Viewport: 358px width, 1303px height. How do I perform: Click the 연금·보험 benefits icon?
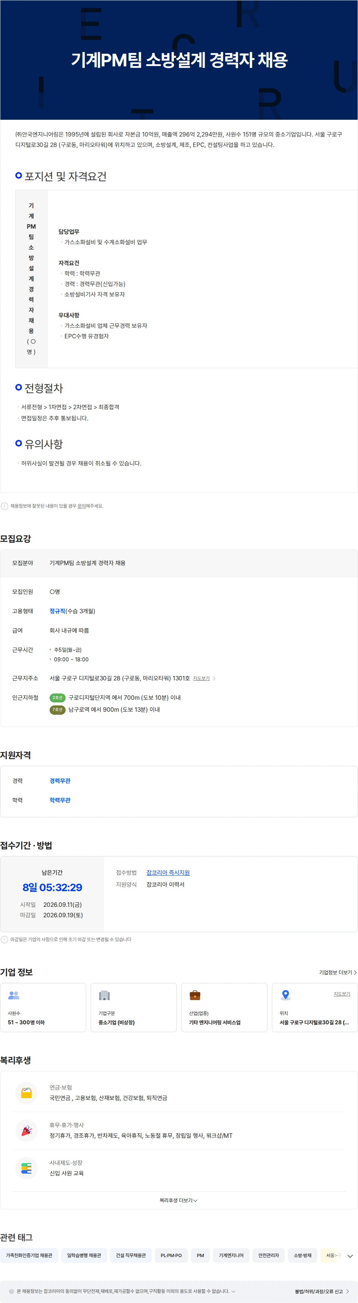click(26, 1093)
